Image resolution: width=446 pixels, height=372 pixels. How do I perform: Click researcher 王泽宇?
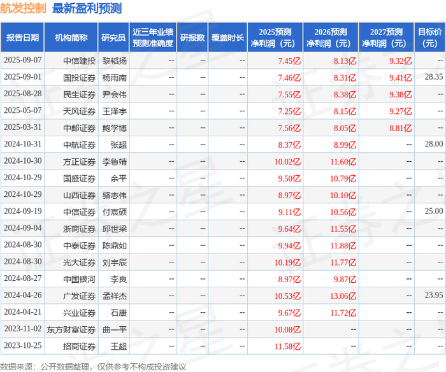(115, 111)
